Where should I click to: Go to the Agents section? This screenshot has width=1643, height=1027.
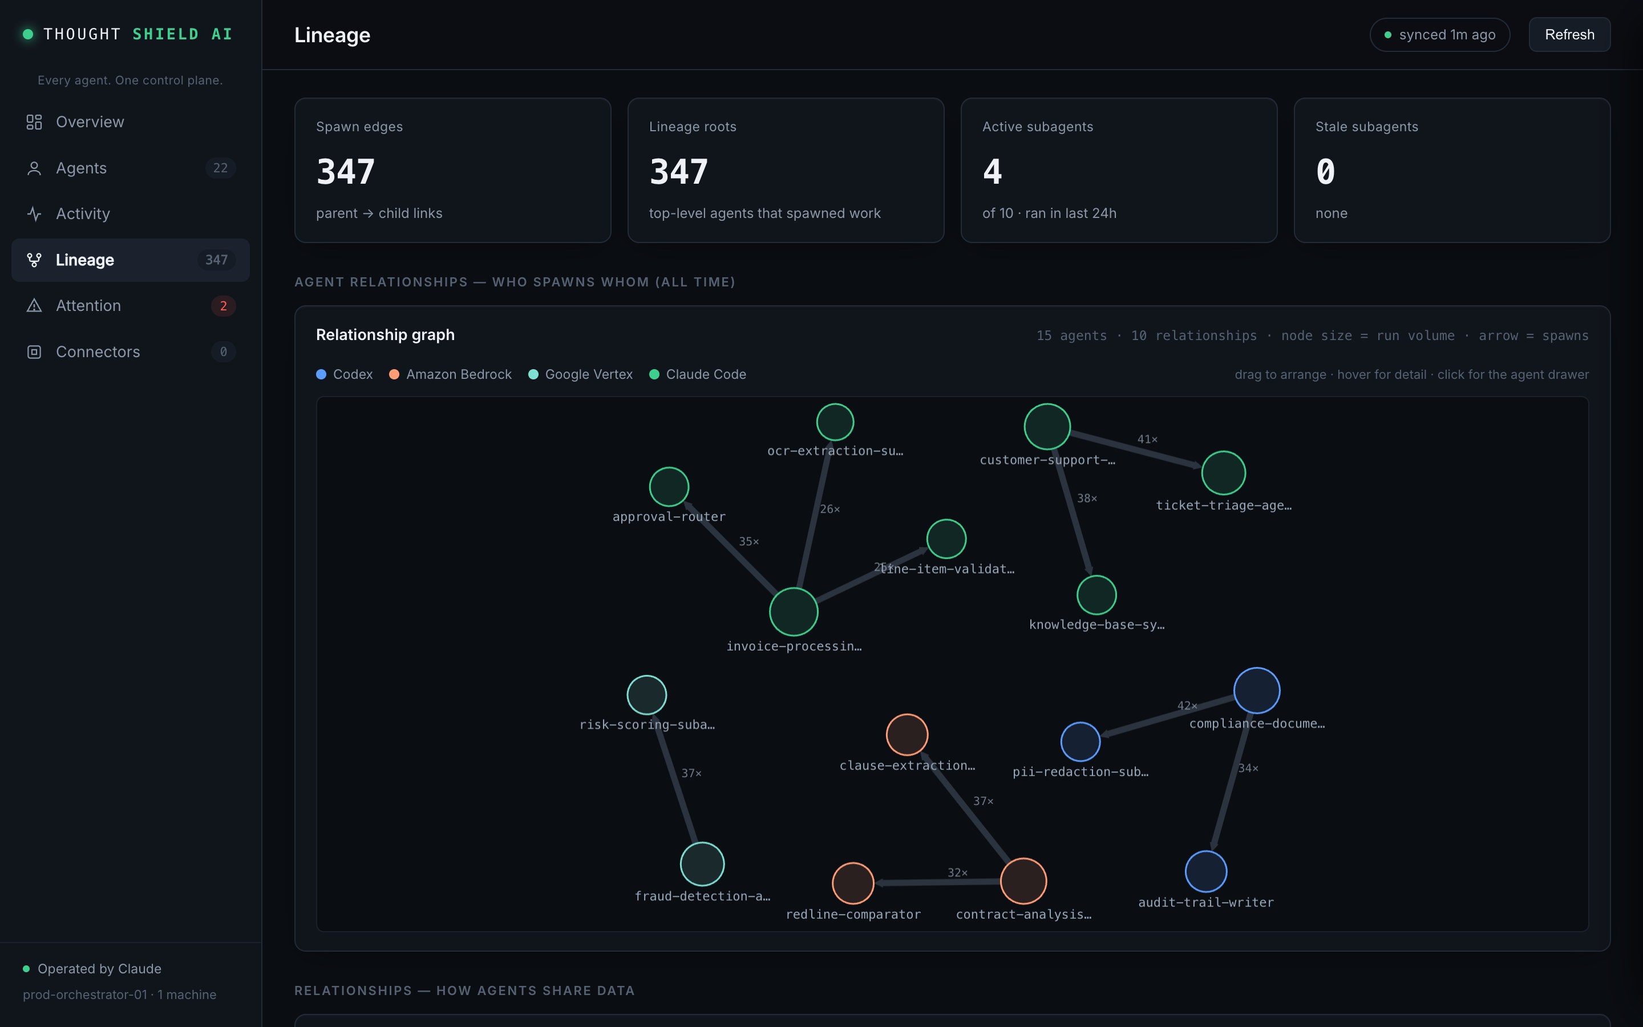[x=130, y=168]
